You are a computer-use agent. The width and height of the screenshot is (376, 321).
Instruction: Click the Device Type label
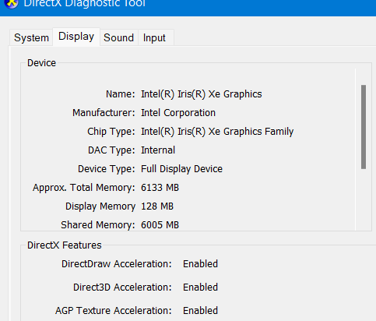coord(107,169)
